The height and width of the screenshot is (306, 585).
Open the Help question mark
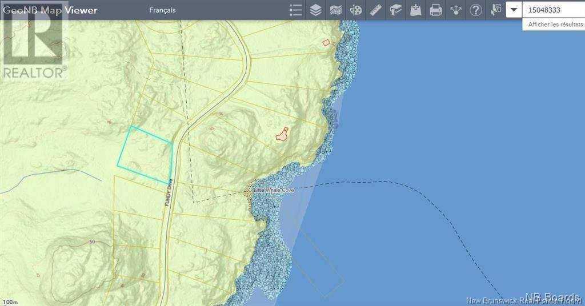[475, 10]
